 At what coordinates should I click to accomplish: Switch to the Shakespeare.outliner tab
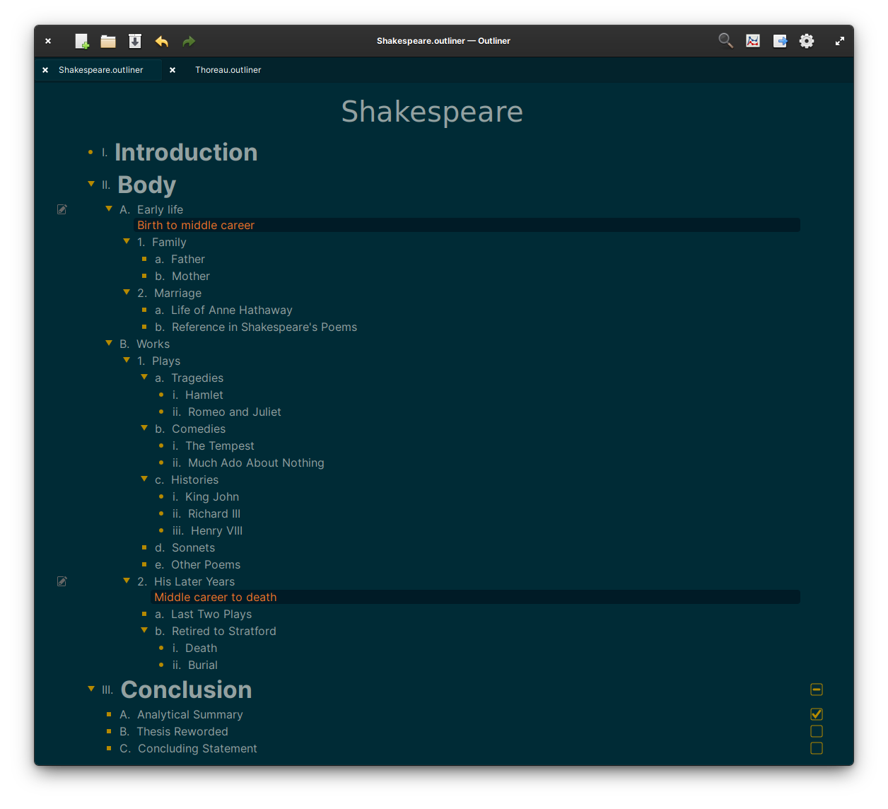(x=101, y=70)
